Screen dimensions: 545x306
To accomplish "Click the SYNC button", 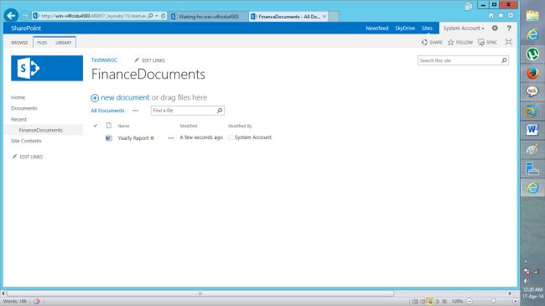I will [487, 42].
